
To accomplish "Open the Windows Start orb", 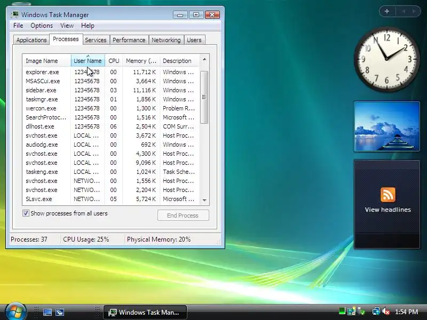I will tap(15, 312).
